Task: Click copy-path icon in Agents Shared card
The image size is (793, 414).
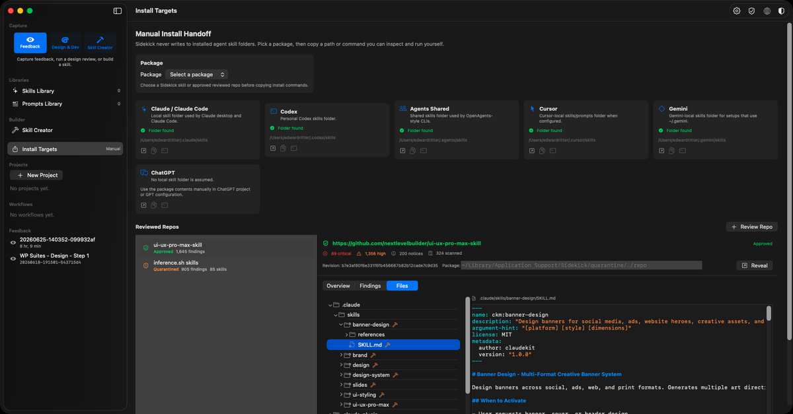Action: pos(413,151)
